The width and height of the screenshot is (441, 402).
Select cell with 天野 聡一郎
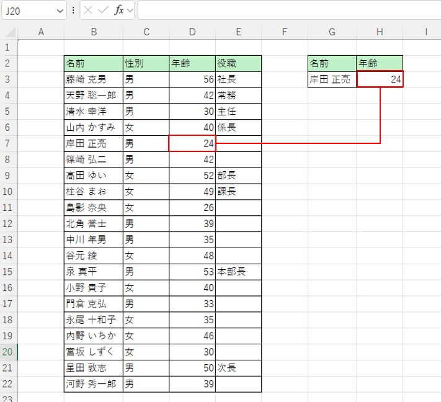[x=94, y=96]
